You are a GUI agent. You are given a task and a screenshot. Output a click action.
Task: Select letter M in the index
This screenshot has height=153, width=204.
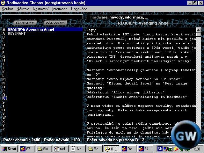[x=4, y=79]
